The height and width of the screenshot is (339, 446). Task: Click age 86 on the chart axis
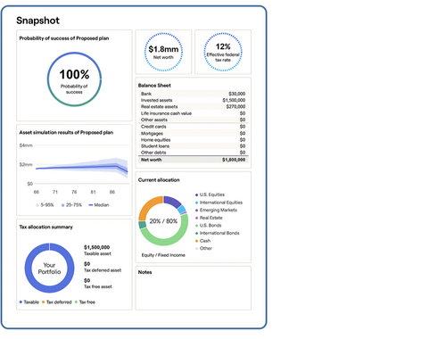point(112,192)
